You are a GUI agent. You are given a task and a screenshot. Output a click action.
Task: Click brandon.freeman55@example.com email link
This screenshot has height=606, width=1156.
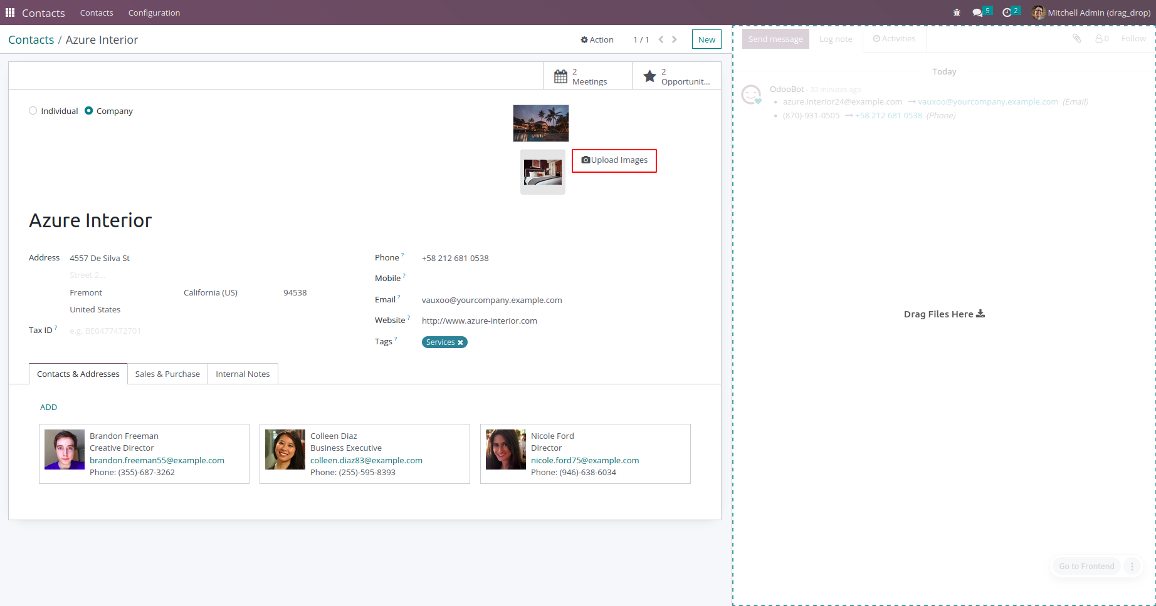(x=157, y=461)
